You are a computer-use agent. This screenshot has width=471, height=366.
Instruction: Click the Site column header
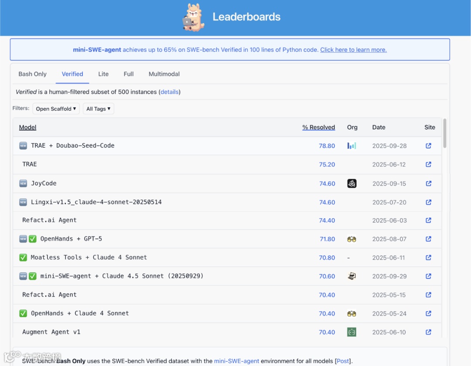coord(430,128)
